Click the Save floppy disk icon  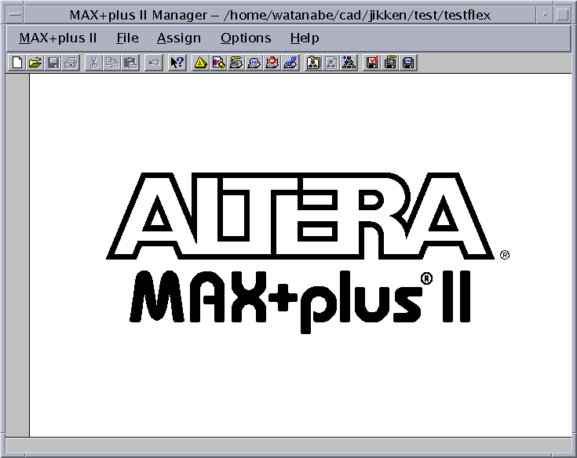point(53,63)
